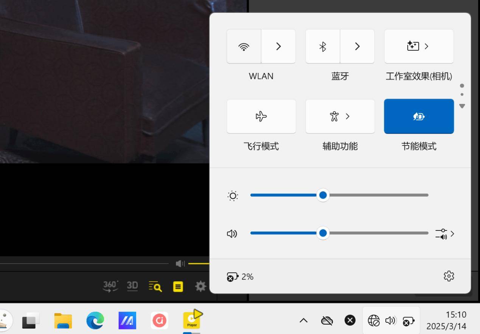
Task: Open Microsoft Edge from taskbar
Action: (95, 321)
